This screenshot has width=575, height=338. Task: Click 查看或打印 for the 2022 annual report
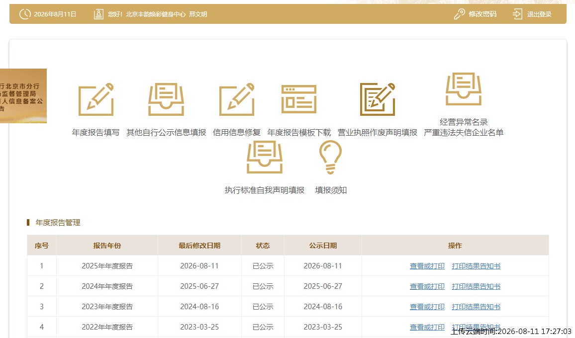point(427,327)
